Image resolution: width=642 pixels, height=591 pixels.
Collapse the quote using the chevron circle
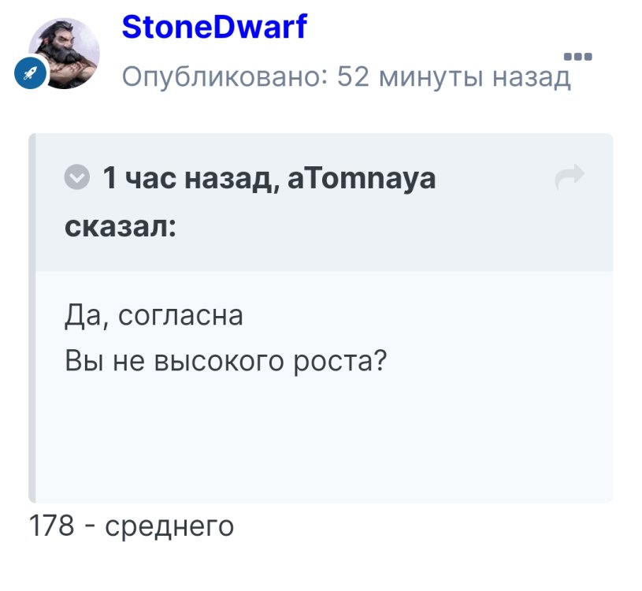tap(76, 179)
